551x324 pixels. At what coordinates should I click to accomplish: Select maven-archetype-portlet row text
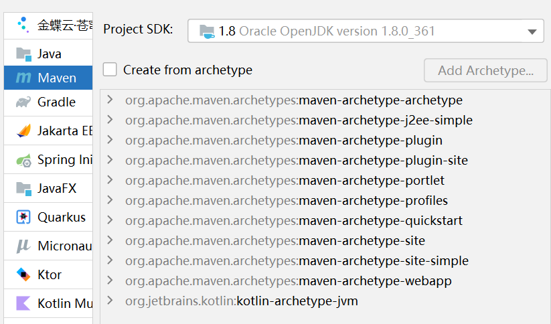coord(285,181)
